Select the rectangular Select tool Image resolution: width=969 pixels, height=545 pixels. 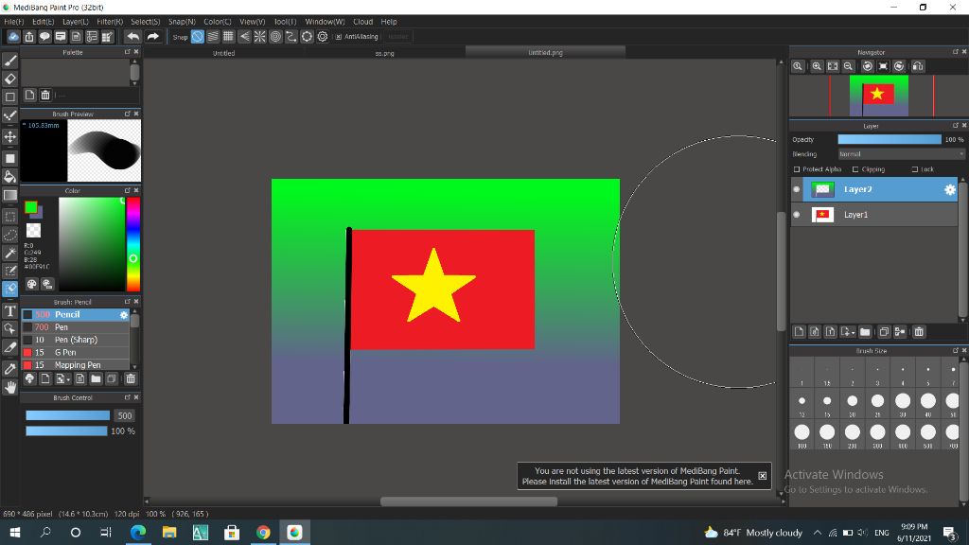tap(9, 217)
